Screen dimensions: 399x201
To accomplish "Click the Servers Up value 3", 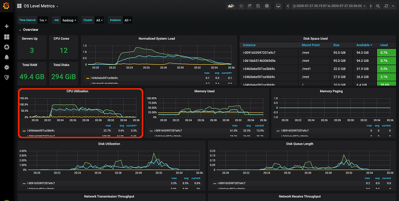I will (x=32, y=50).
